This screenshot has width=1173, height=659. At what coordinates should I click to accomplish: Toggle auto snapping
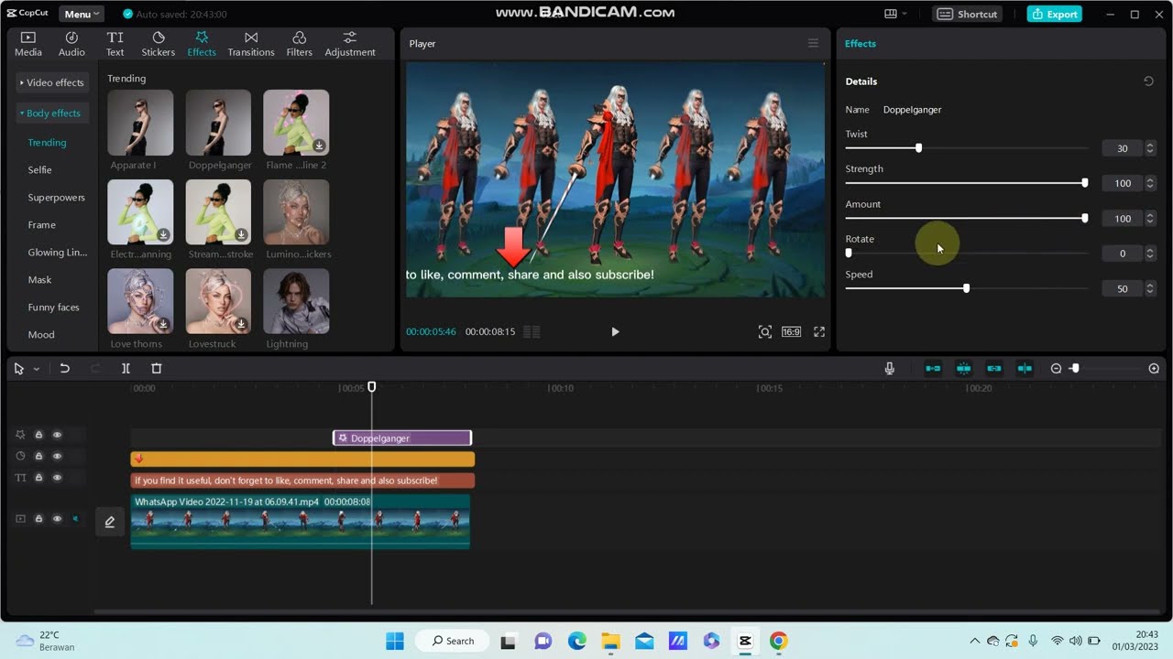coord(963,368)
